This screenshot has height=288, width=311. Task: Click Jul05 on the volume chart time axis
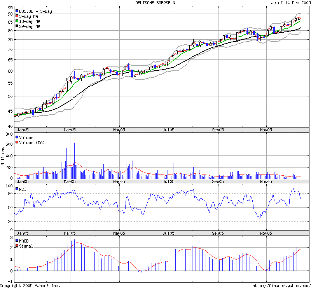pos(168,182)
